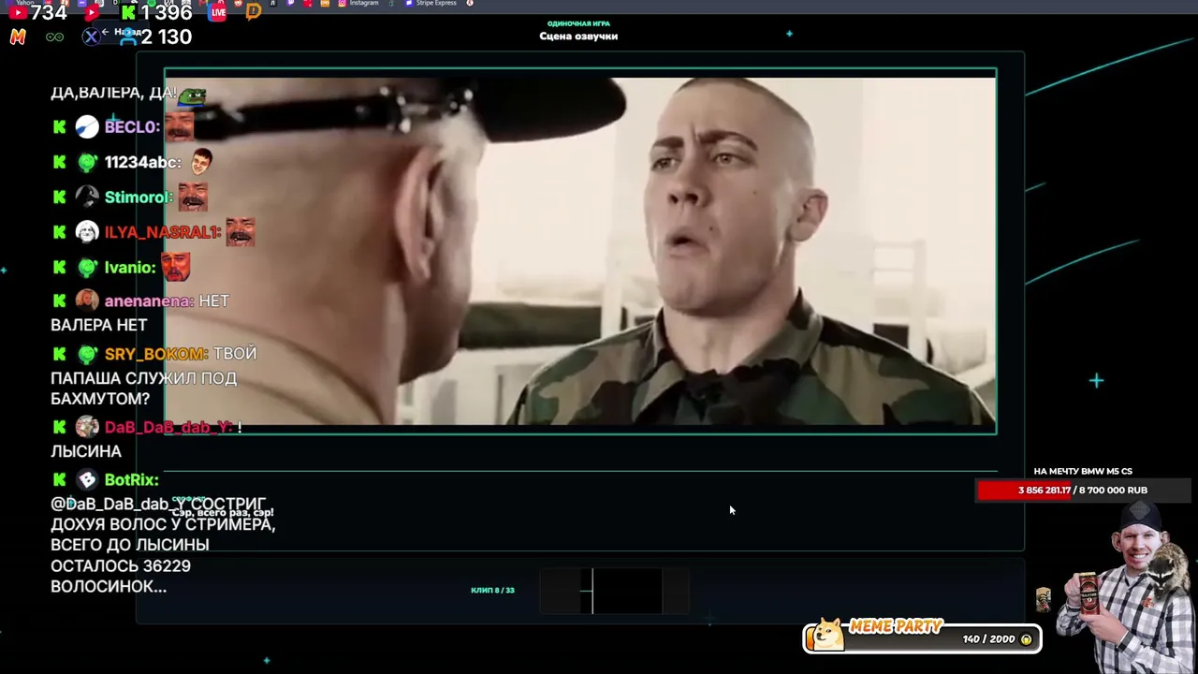This screenshot has height=674, width=1198.
Task: Click the coin icon beside 140 / 2000
Action: point(1026,639)
